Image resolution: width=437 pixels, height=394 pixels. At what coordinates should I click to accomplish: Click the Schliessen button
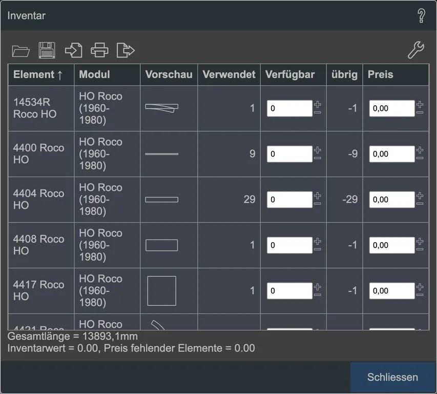(392, 377)
